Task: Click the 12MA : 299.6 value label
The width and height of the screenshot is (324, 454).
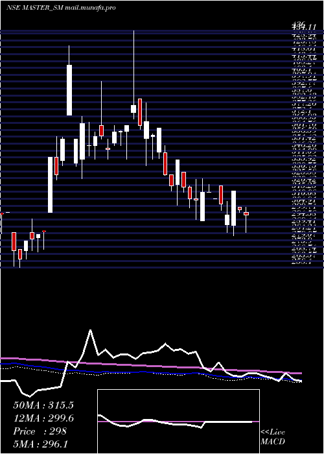Action: pyautogui.click(x=43, y=418)
